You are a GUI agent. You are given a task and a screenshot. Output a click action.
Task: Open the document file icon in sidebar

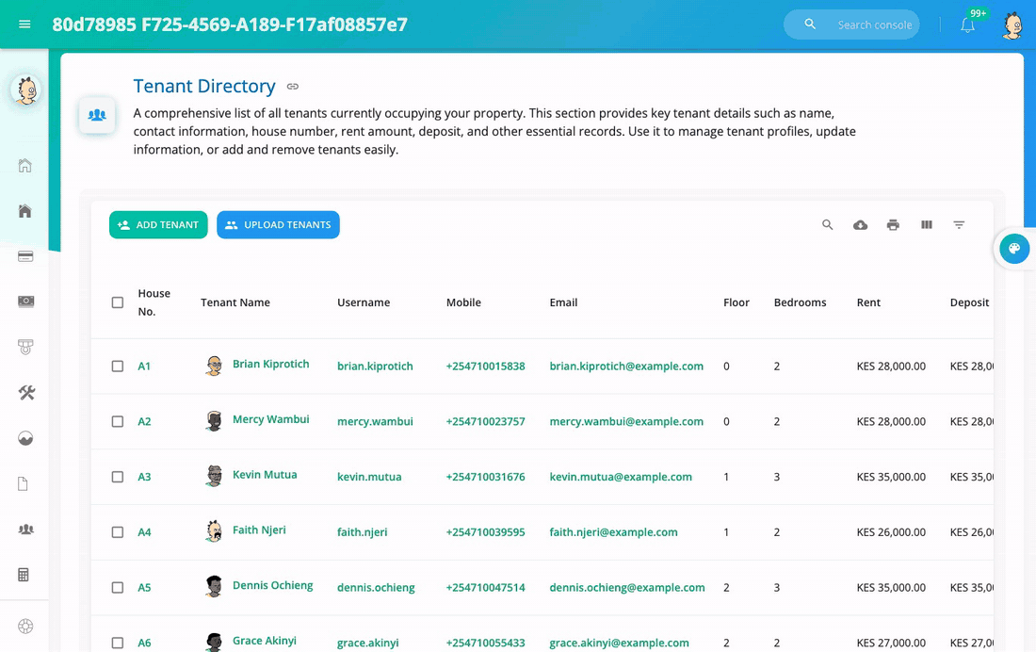click(x=24, y=484)
